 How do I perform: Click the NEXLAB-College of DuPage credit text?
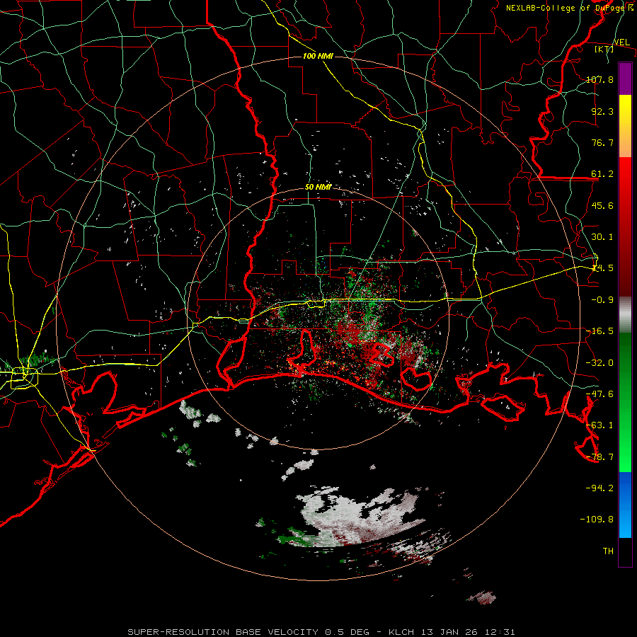[570, 7]
